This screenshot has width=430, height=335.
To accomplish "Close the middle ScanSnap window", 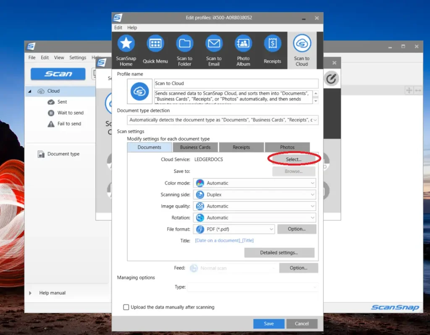I will 334,63.
